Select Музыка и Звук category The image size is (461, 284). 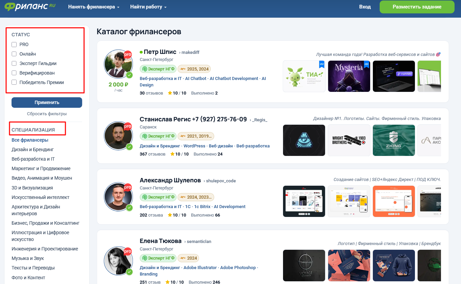click(x=28, y=258)
